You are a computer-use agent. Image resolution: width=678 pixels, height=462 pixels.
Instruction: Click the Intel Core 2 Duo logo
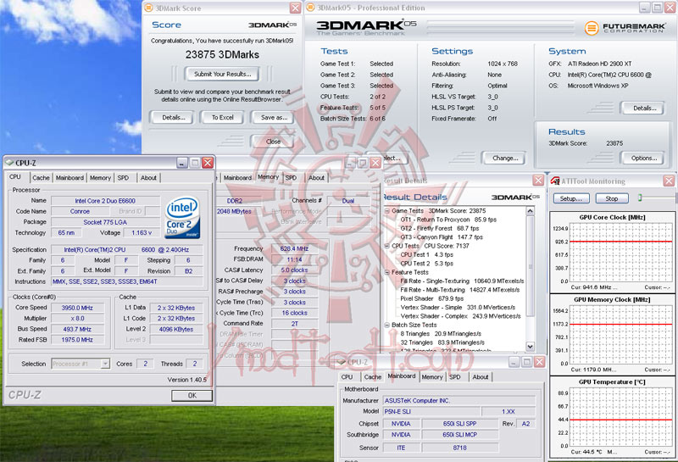183,217
